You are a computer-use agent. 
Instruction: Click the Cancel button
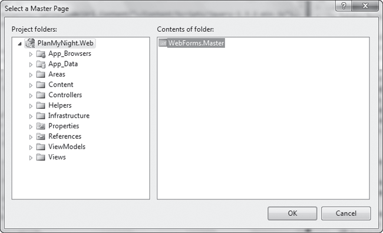pyautogui.click(x=346, y=214)
